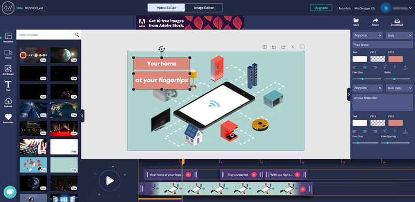Download the video with Download icon

pos(397,22)
